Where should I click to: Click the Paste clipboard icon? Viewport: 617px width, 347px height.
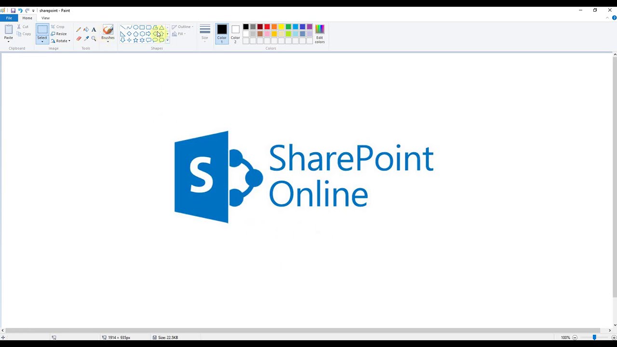pyautogui.click(x=8, y=30)
